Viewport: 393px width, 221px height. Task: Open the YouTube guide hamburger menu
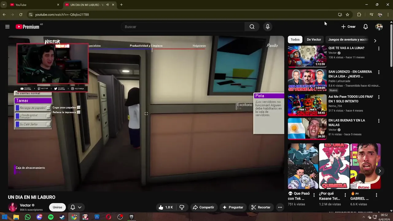coord(7,27)
